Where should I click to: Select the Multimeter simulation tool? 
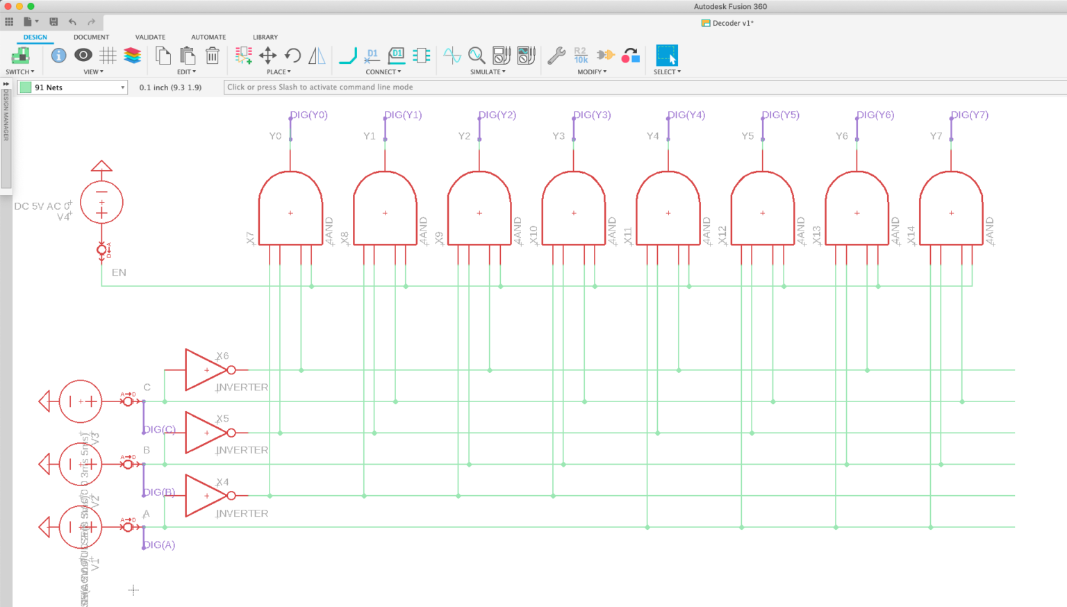tap(501, 56)
